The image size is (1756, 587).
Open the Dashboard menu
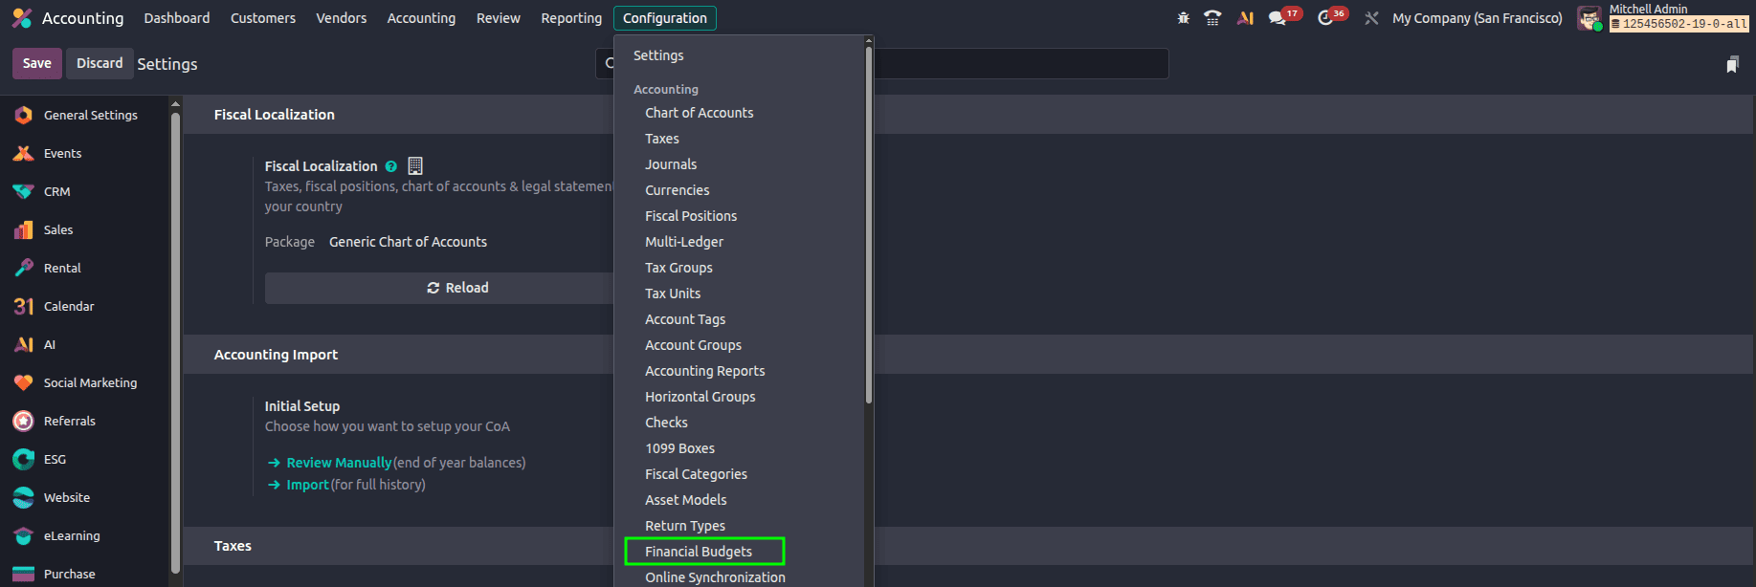(x=177, y=18)
